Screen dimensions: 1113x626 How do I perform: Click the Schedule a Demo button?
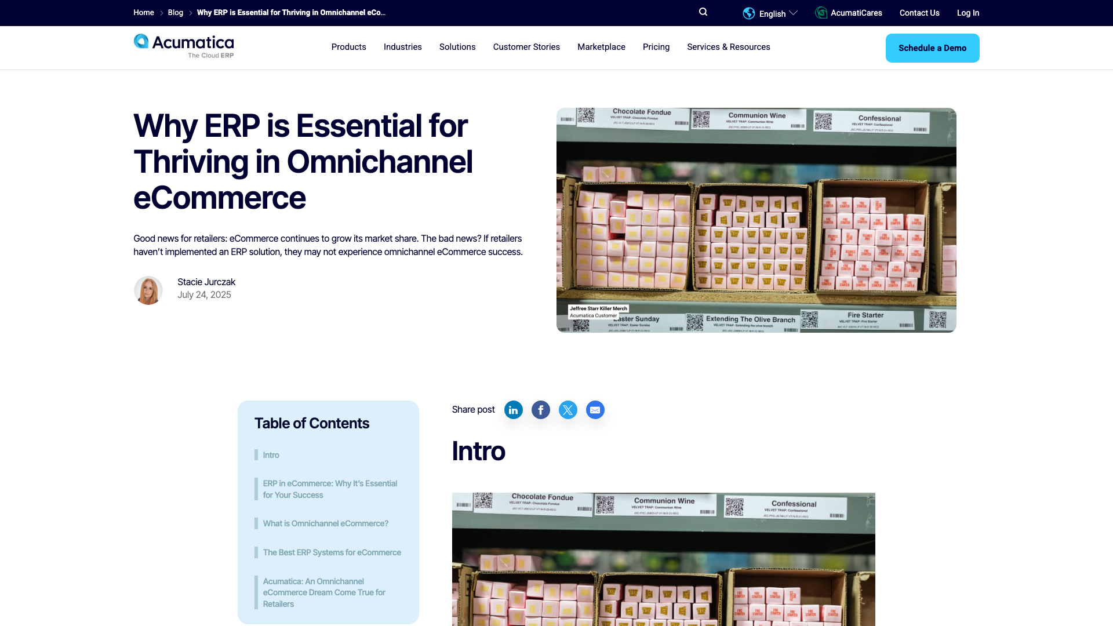tap(933, 48)
